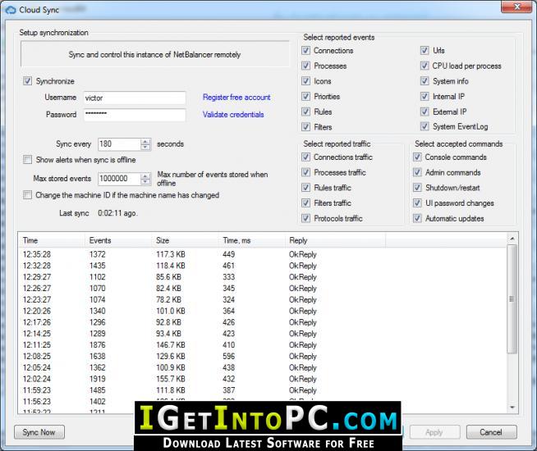
Task: Uncheck the Urls checkbox
Action: [425, 51]
